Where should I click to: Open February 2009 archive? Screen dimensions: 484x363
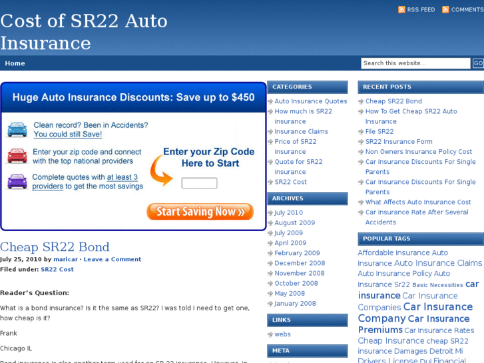click(297, 253)
